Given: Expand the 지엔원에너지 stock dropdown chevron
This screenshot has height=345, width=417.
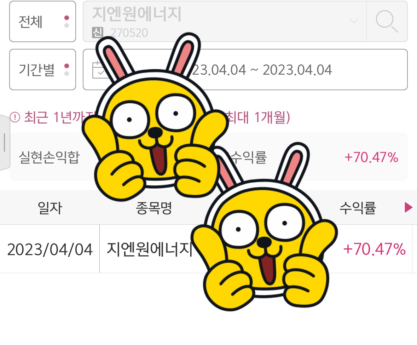Looking at the screenshot, I should (353, 21).
